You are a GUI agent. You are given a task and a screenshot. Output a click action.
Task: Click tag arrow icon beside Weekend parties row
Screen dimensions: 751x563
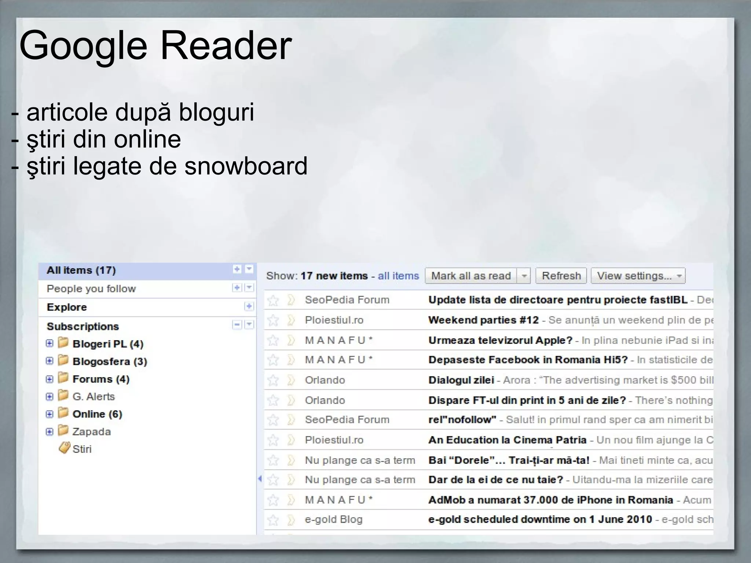pos(291,320)
